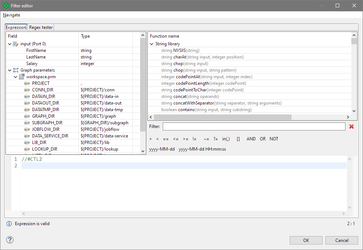
Task: Click the key icon next to PROJECT
Action: pyautogui.click(x=27, y=83)
